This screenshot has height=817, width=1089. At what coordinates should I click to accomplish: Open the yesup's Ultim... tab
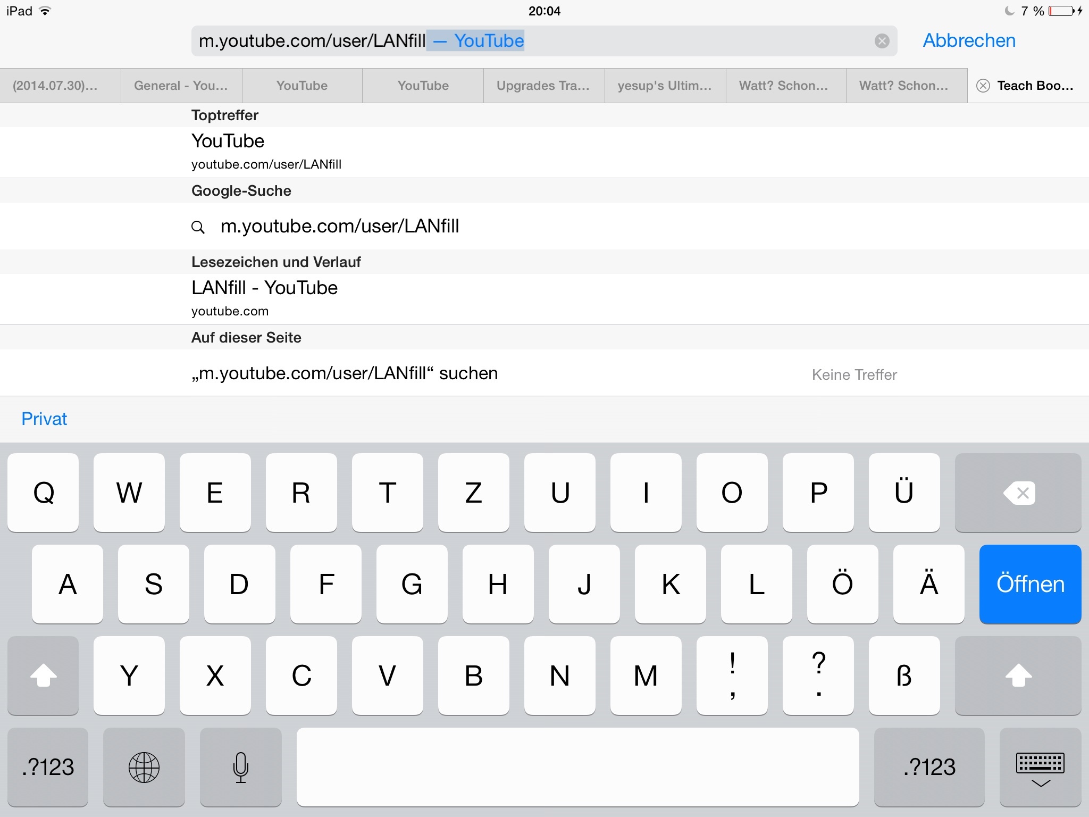[x=664, y=86]
